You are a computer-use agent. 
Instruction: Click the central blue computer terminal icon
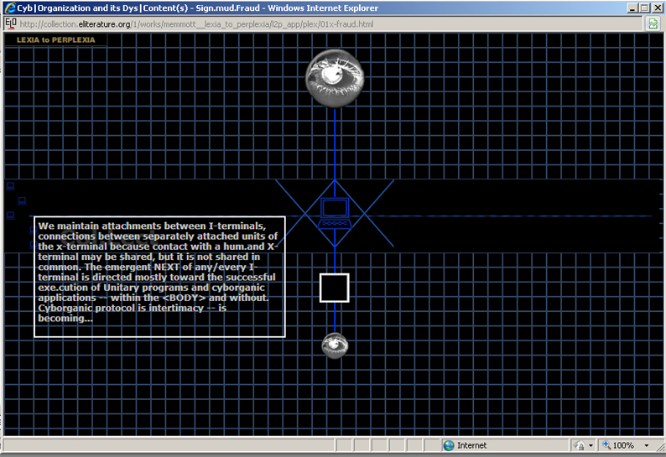335,213
